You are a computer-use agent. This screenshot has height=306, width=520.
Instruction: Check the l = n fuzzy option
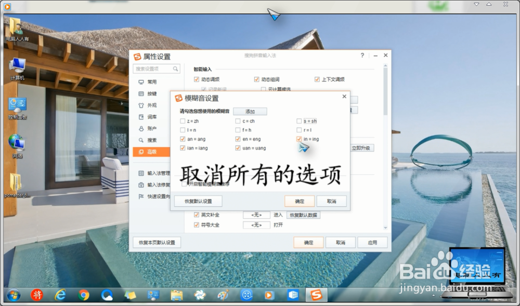point(183,130)
